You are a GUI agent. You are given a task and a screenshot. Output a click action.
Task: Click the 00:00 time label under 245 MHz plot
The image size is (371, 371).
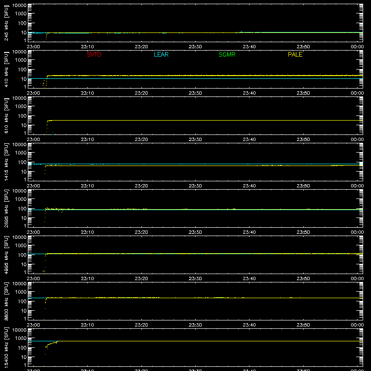click(x=357, y=47)
